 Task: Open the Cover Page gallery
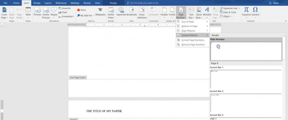pyautogui.click(x=4, y=13)
